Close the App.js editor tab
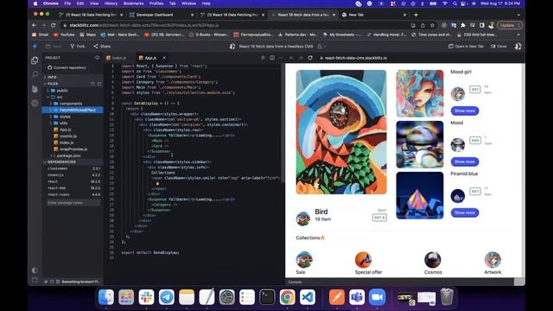553x311 pixels. point(164,58)
